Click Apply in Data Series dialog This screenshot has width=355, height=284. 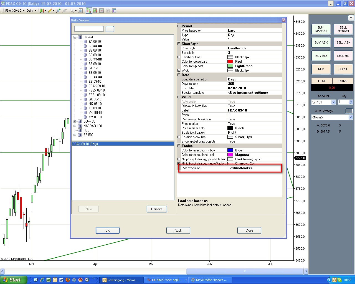178,230
